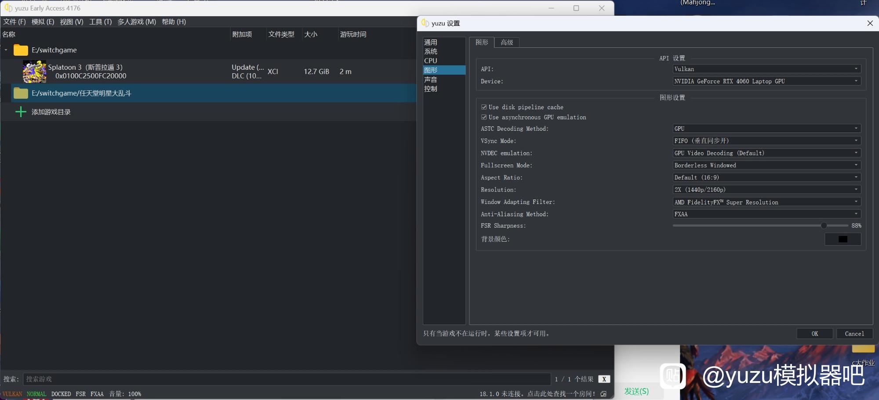
Task: Click the E:/switchgame yellow folder icon
Action: [x=21, y=50]
